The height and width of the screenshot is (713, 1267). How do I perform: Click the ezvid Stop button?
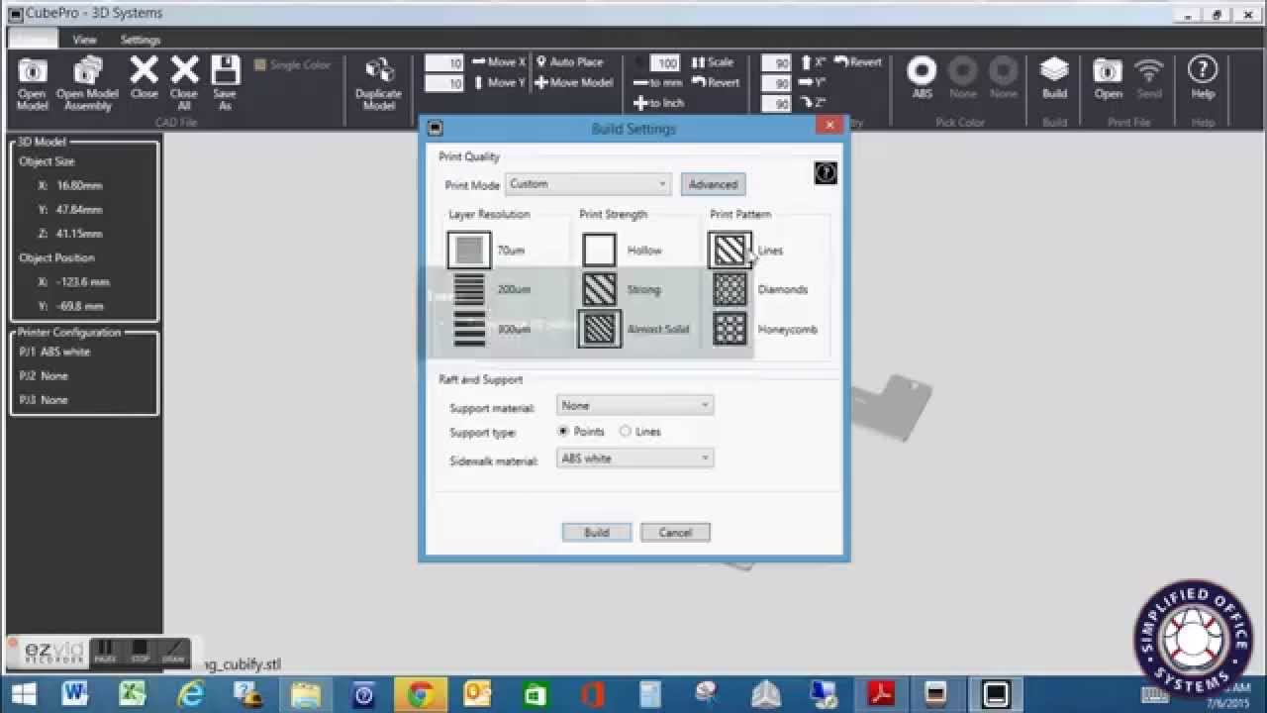pyautogui.click(x=140, y=652)
